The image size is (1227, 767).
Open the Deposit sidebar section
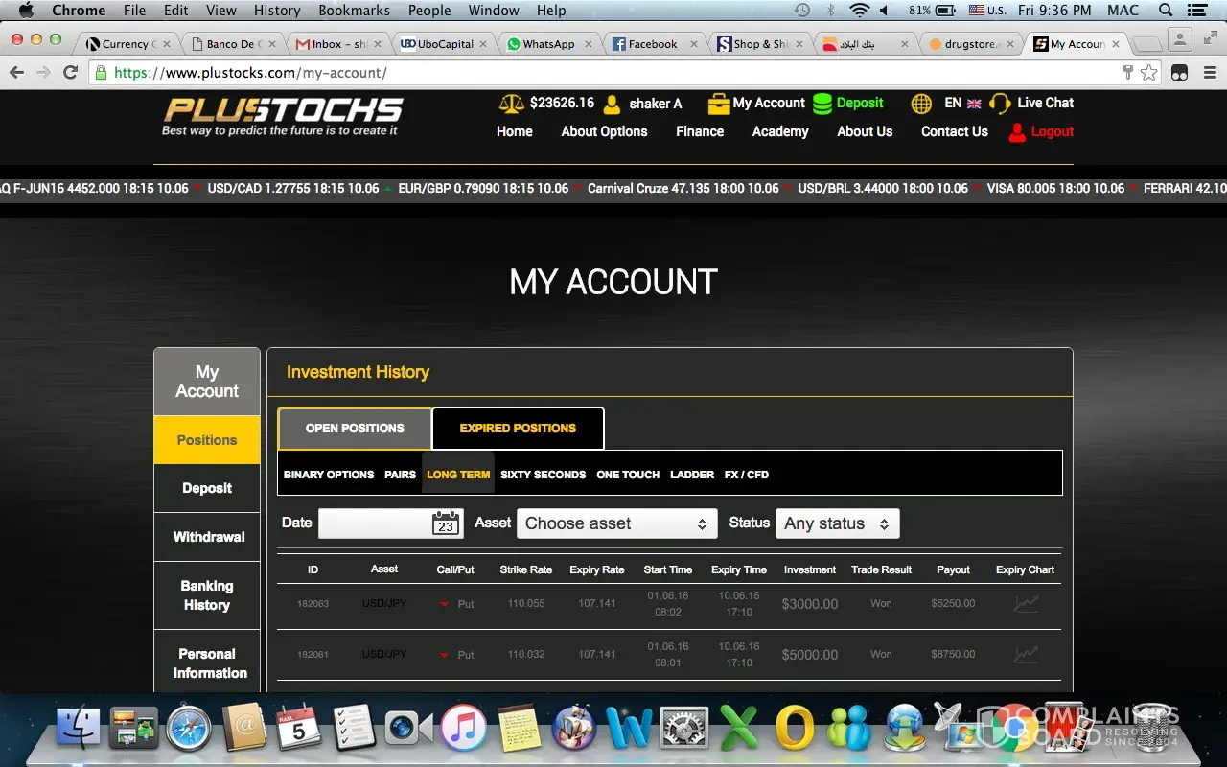click(207, 488)
